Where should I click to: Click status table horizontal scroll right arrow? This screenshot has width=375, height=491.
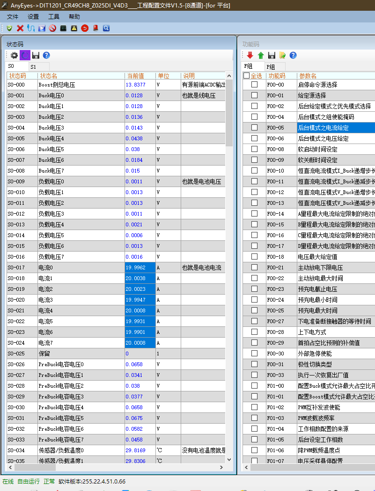tap(221, 467)
